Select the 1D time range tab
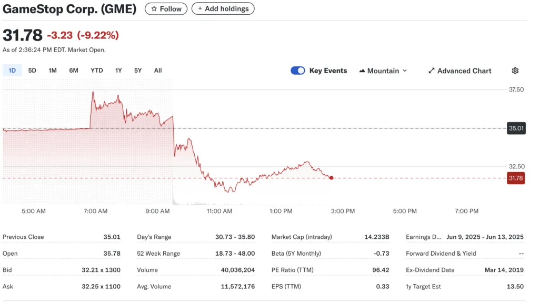The width and height of the screenshot is (539, 302). click(12, 71)
